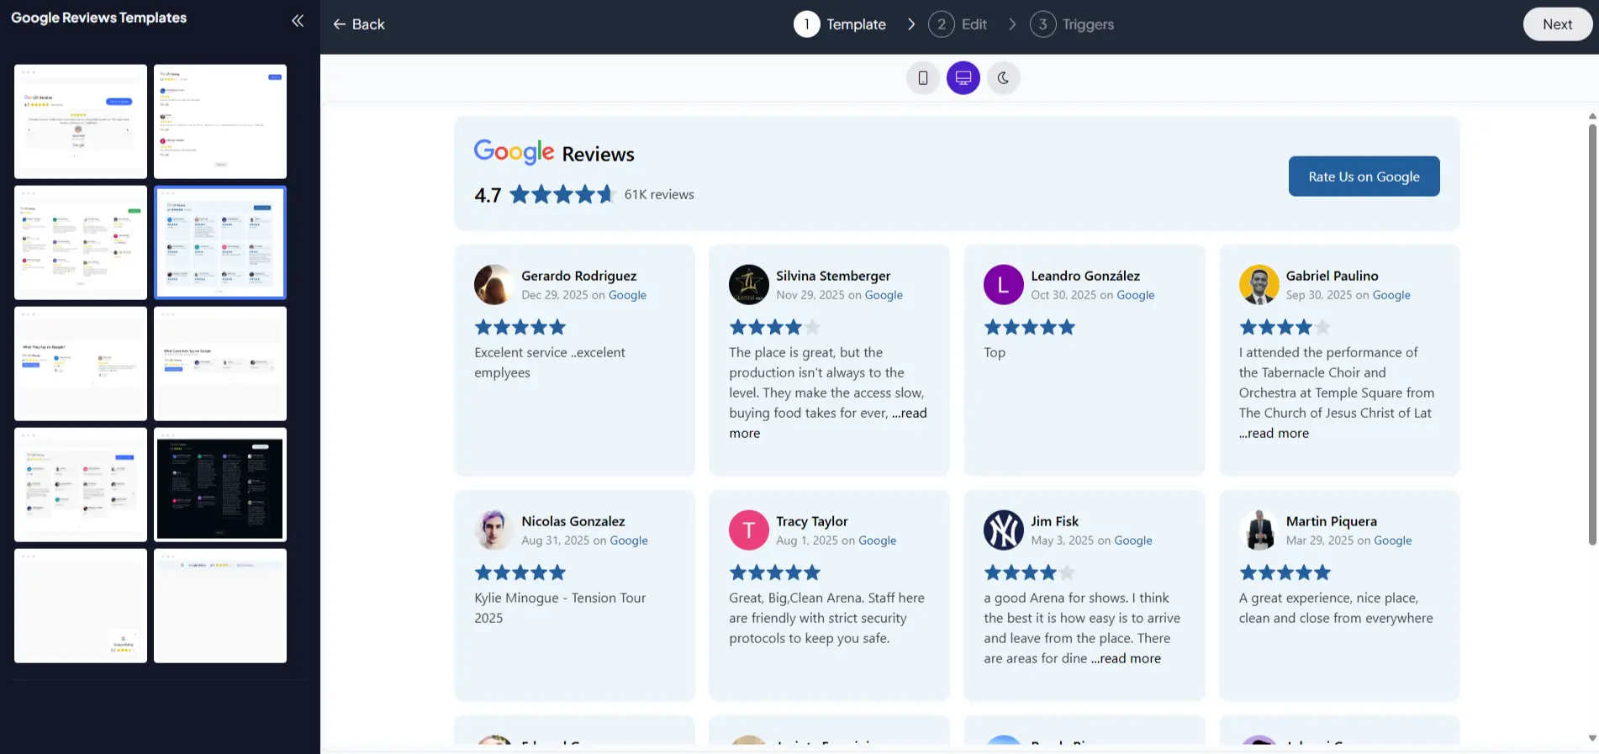Toggle dark mode moon icon
This screenshot has width=1599, height=754.
pyautogui.click(x=1004, y=78)
